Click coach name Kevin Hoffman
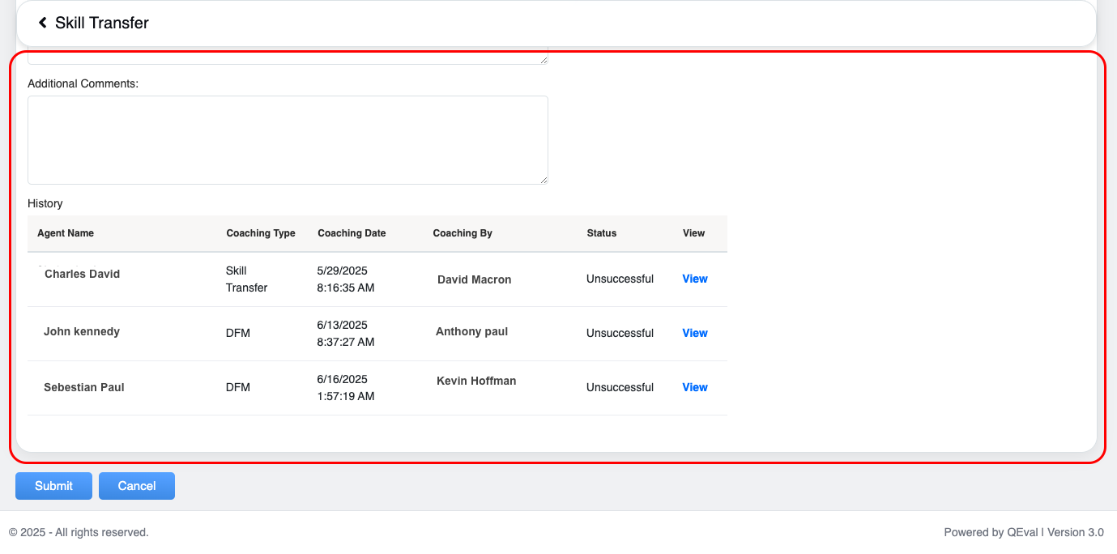The image size is (1117, 554). (476, 381)
